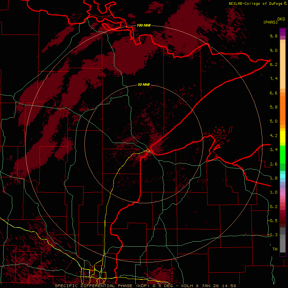
Task: Click the 1.8 value on the color scale
Action: click(274, 178)
